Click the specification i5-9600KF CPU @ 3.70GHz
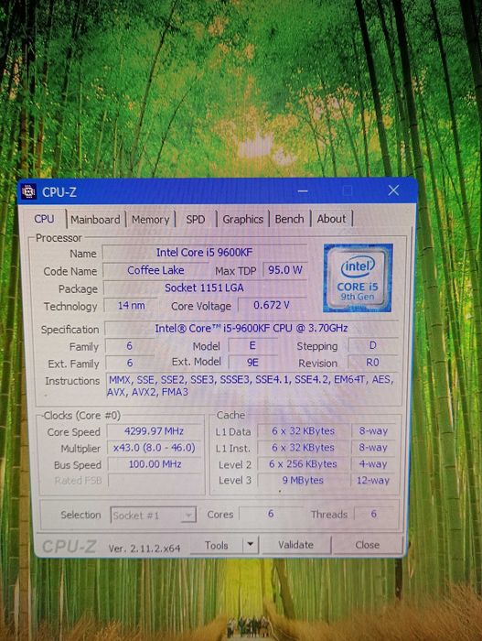Viewport: 482px width, 641px height. [251, 328]
